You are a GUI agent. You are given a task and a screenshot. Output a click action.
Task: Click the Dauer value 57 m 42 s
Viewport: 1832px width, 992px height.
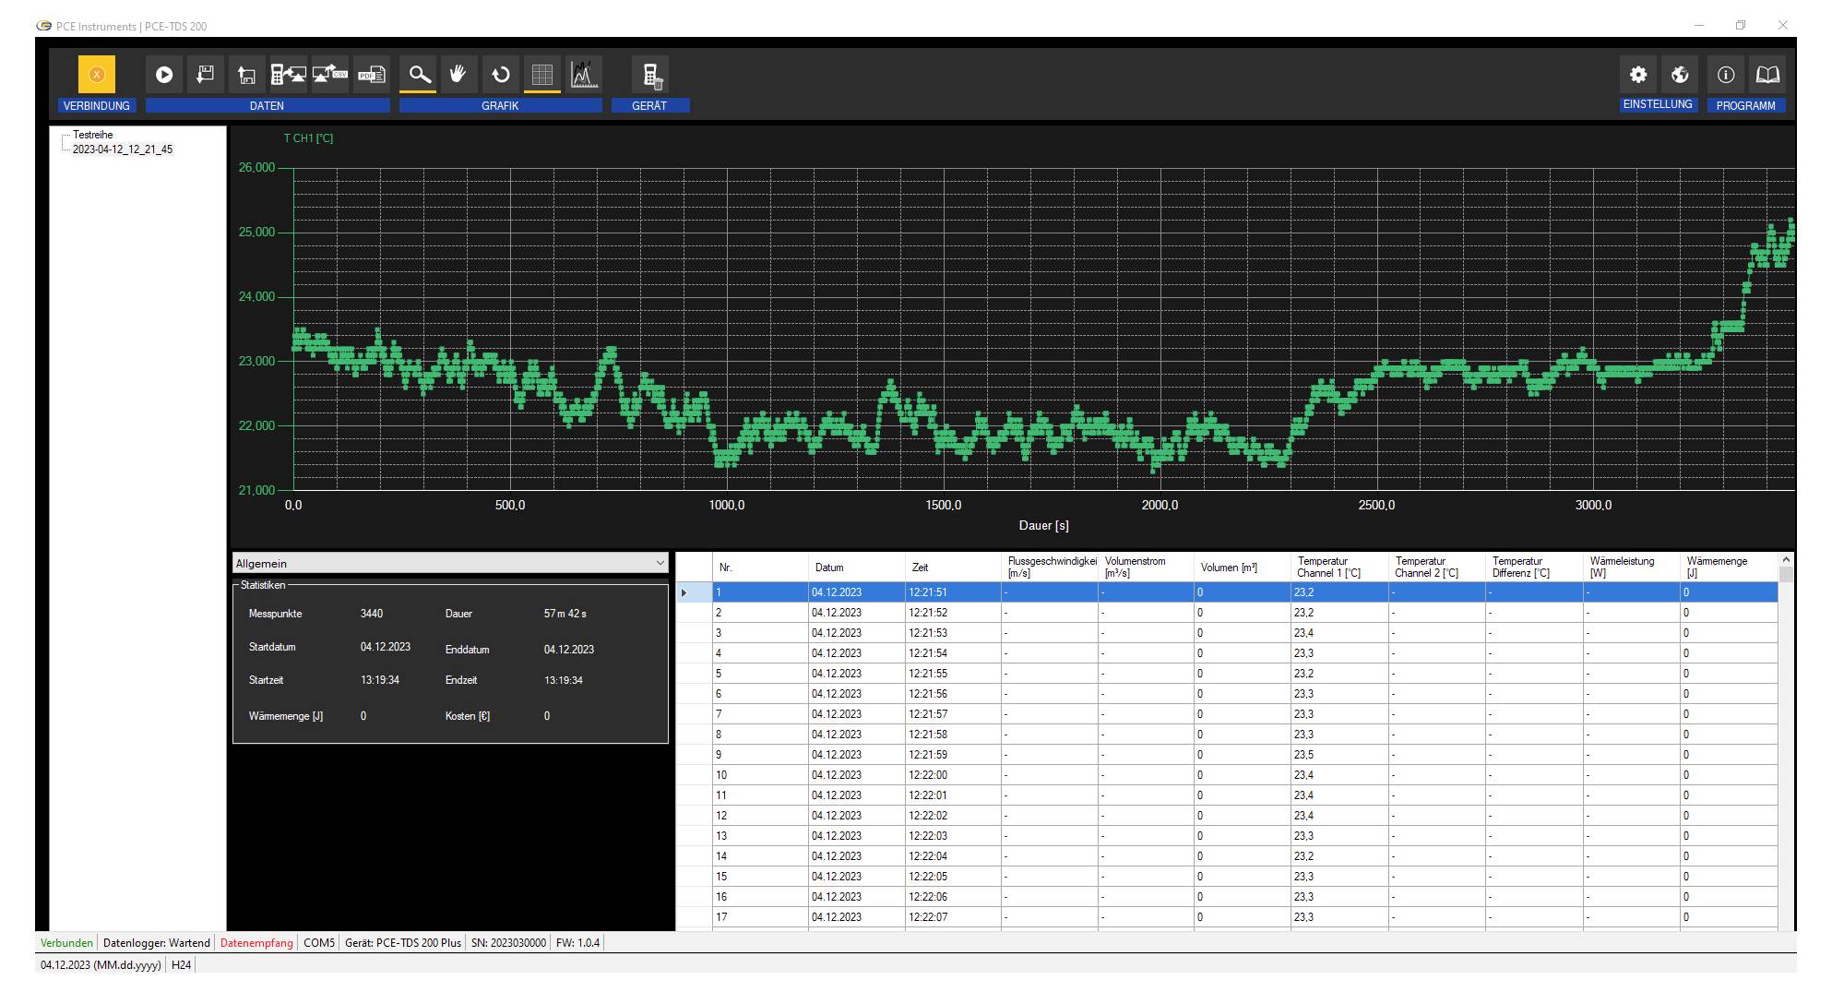pos(565,614)
